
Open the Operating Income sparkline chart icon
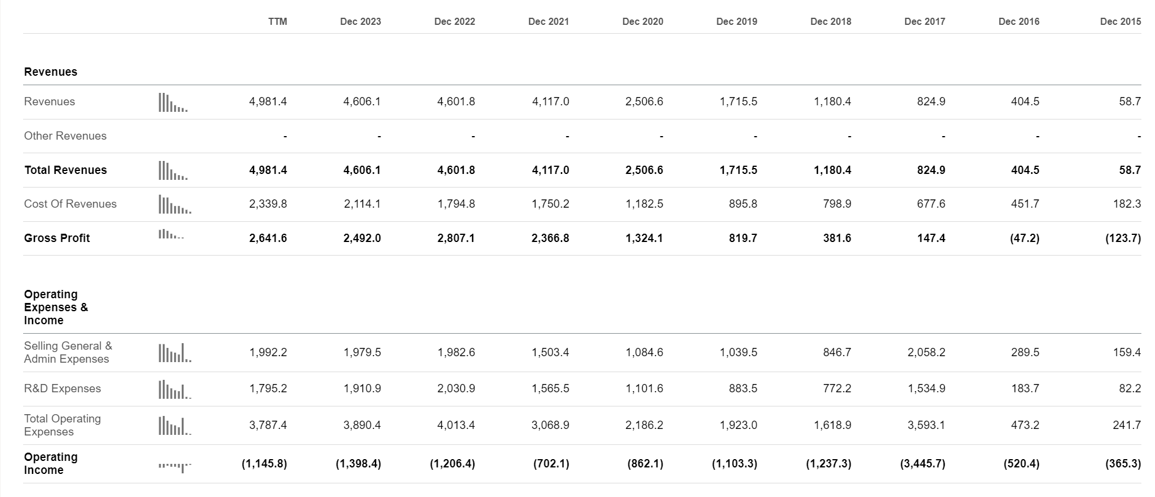click(x=175, y=466)
